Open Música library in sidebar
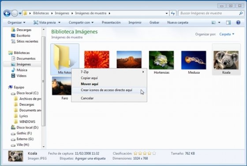This screenshot has height=166, width=247. 19,70
